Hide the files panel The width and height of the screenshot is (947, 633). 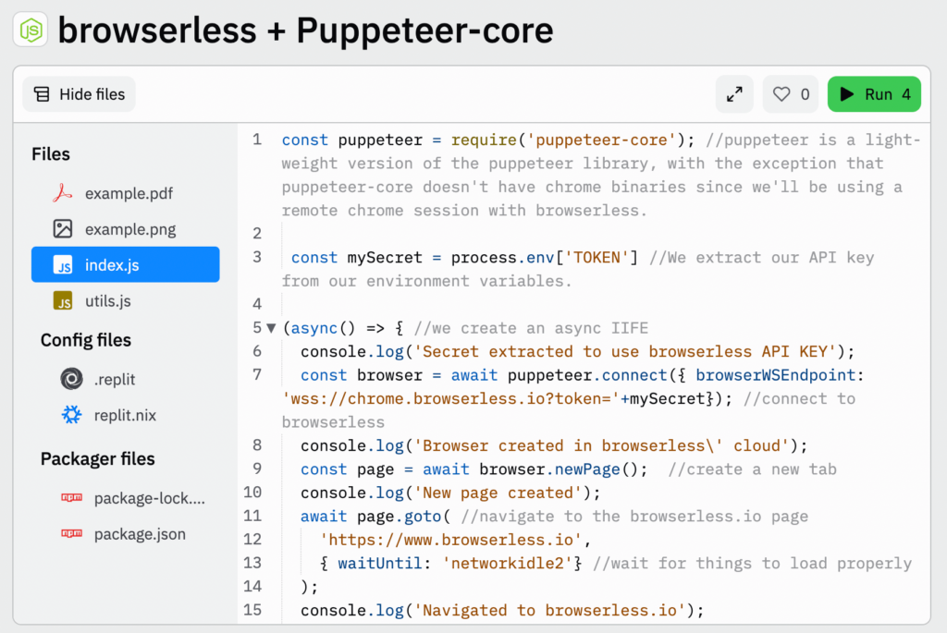click(x=78, y=93)
